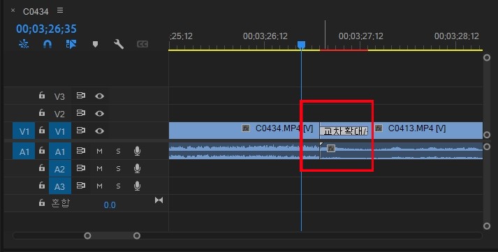Toggle lock on track V2

[42, 112]
